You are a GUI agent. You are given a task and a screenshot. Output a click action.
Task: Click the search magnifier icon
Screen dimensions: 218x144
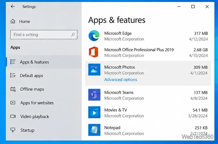[73, 35]
